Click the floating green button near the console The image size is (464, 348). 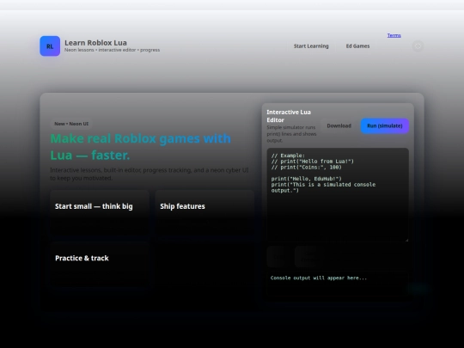pos(418,288)
